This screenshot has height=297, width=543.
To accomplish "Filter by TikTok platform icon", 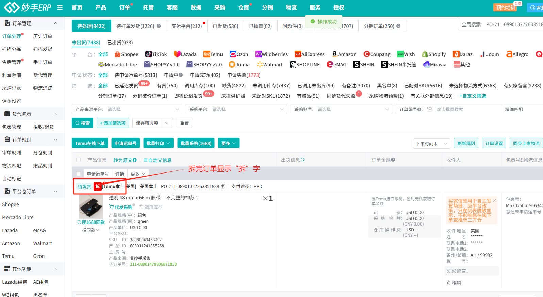I will [x=148, y=54].
